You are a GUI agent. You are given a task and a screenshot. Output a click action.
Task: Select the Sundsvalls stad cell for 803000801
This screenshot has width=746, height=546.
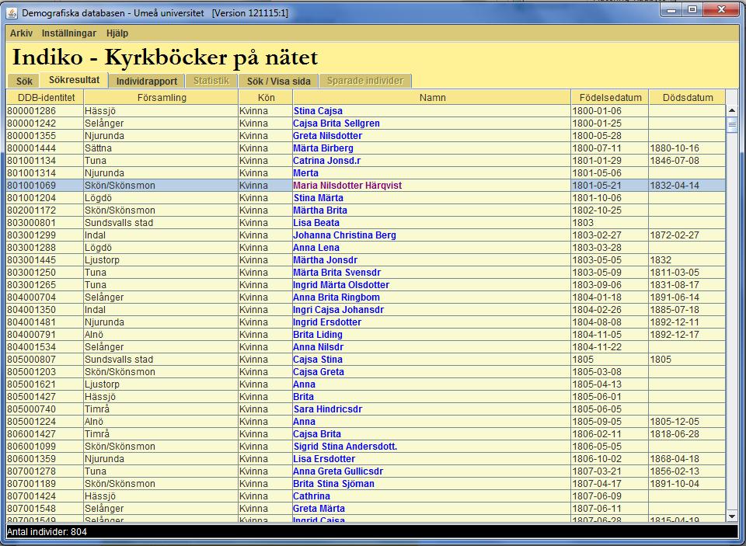tap(162, 223)
